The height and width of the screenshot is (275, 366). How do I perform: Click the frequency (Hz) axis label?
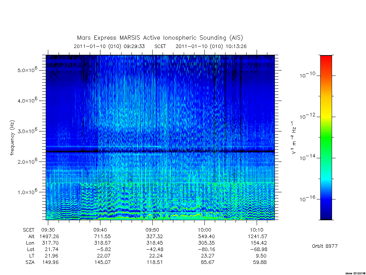coord(12,138)
